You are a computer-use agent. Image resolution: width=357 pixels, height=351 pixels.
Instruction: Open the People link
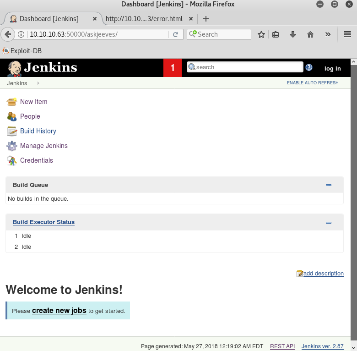(30, 116)
